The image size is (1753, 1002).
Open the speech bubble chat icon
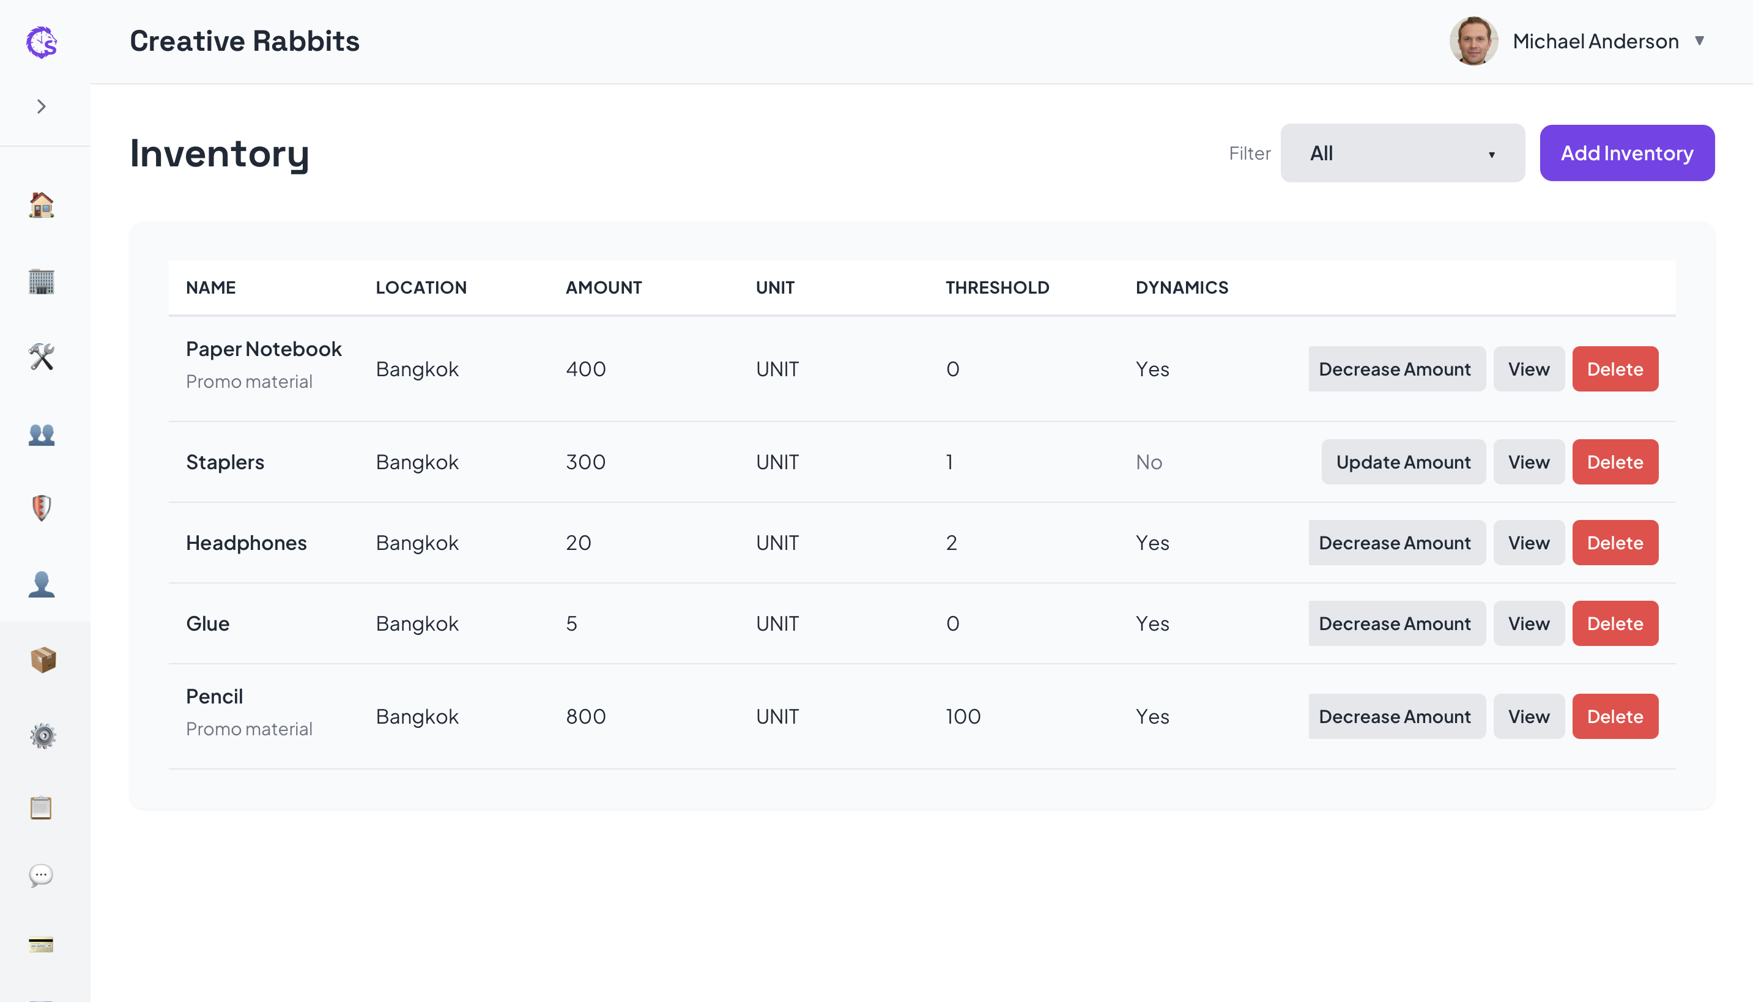pos(41,875)
